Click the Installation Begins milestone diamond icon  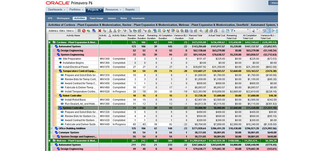[61, 63]
